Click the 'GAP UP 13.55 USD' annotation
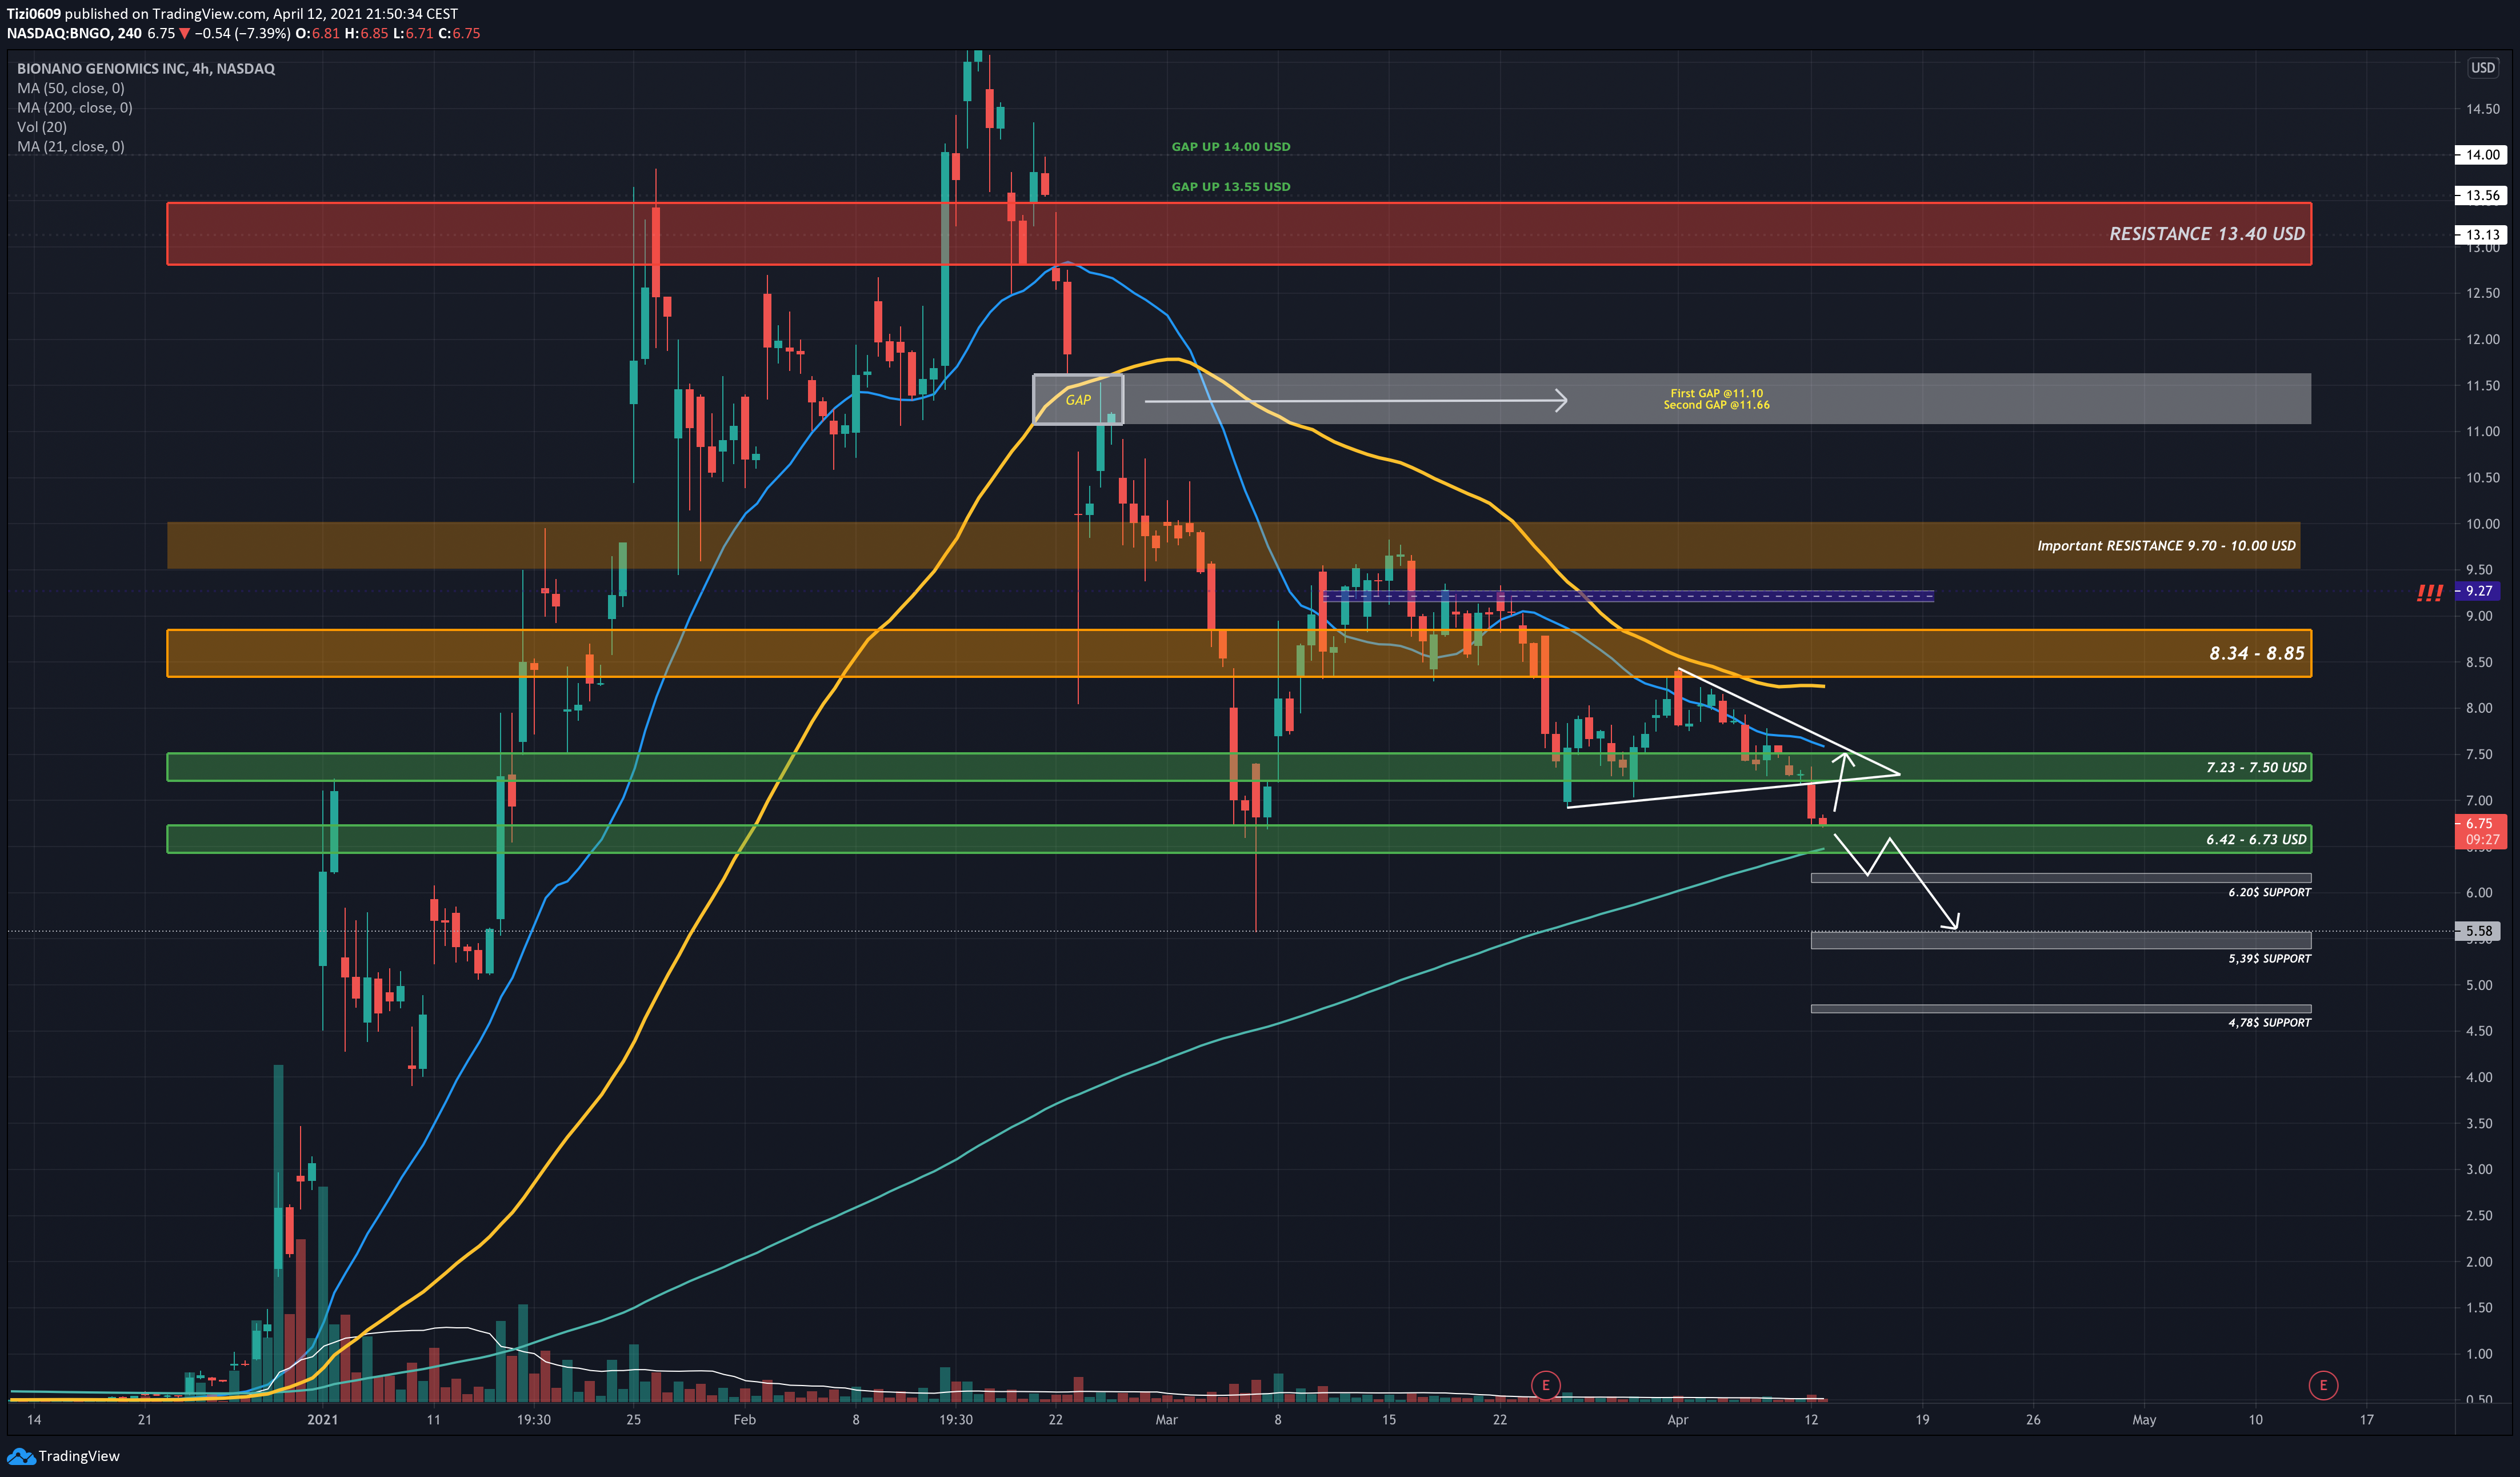This screenshot has height=1477, width=2520. click(x=1230, y=186)
